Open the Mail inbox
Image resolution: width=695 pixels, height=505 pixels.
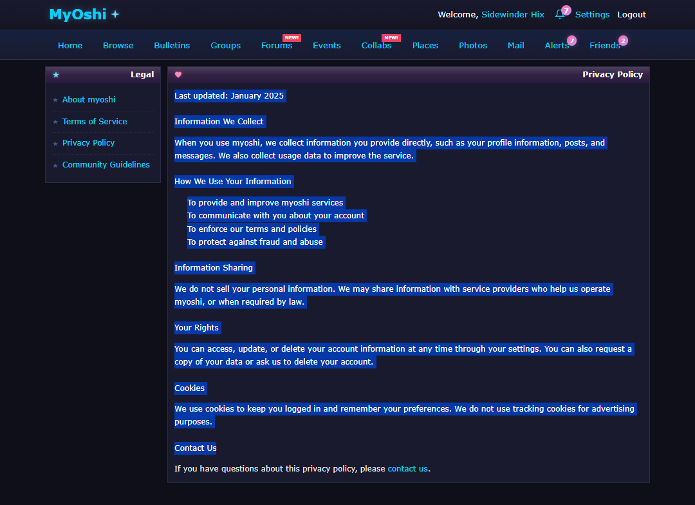coord(515,45)
